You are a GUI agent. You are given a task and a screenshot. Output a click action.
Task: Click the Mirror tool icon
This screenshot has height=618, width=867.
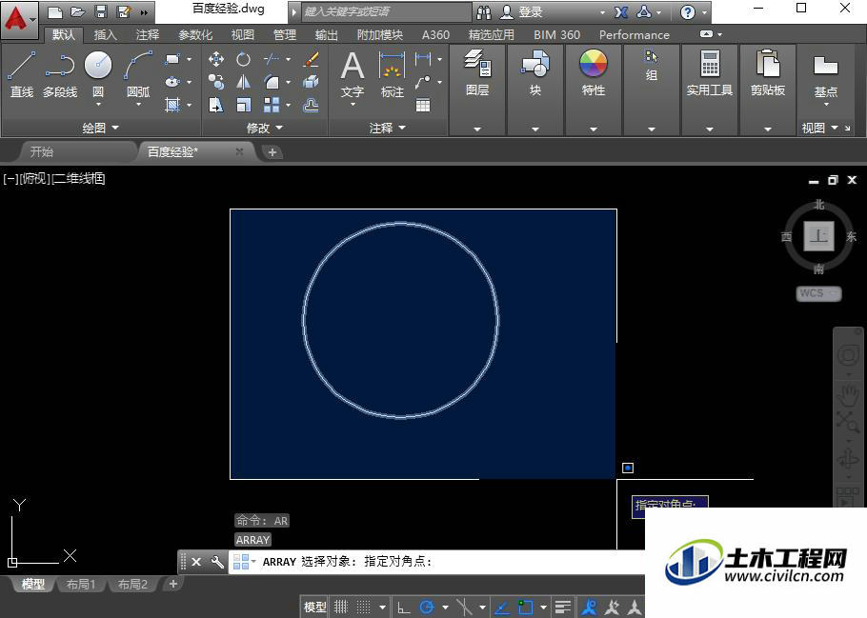[x=243, y=82]
